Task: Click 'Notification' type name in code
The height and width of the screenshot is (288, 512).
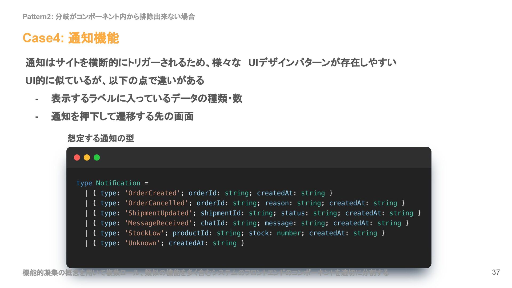Action: pos(118,183)
